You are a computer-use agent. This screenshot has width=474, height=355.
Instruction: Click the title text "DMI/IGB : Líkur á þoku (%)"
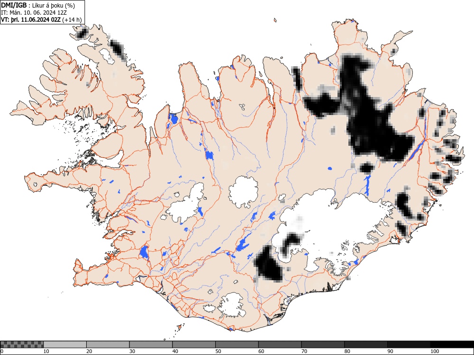(38, 5)
